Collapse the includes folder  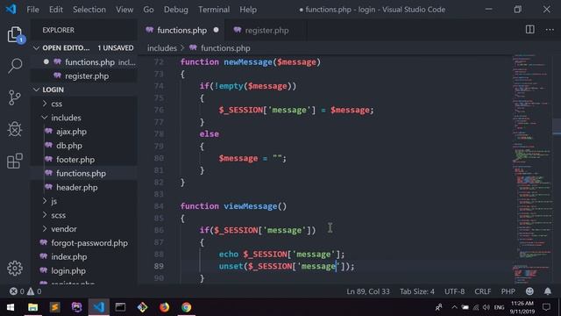[x=45, y=118]
